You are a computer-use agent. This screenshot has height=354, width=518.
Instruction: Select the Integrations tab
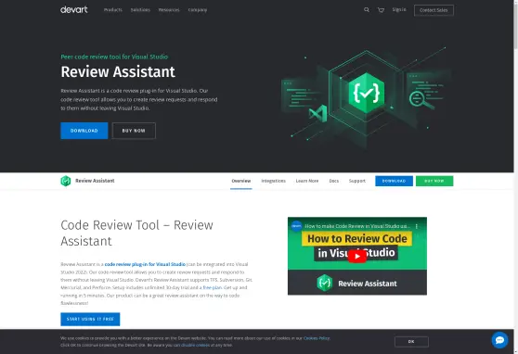click(x=274, y=181)
